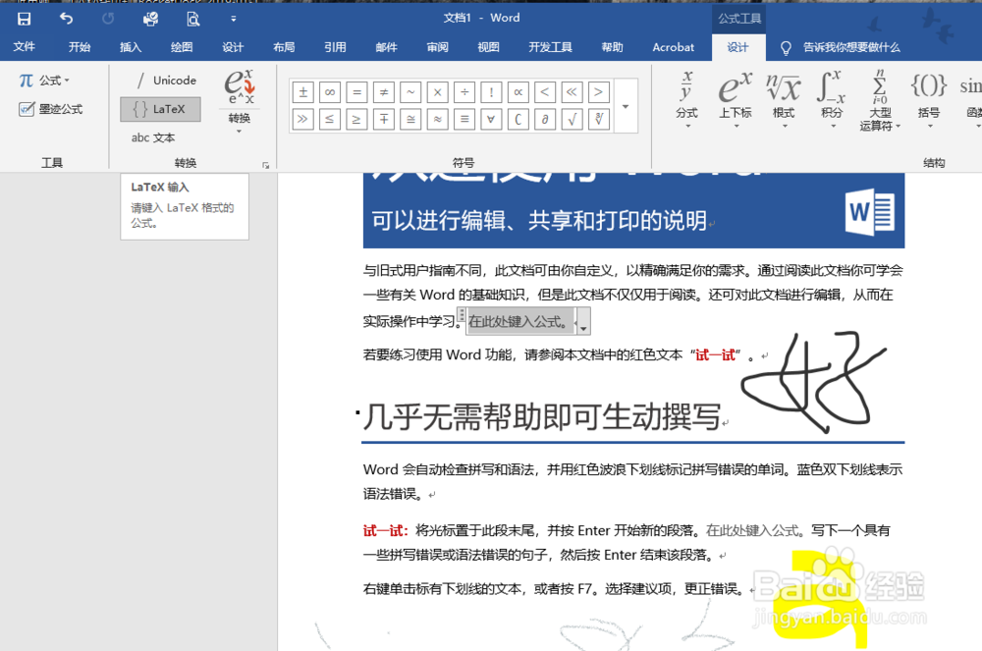Open the Fraction structures dropdown
Viewport: 982px width, 651px height.
coord(687,99)
